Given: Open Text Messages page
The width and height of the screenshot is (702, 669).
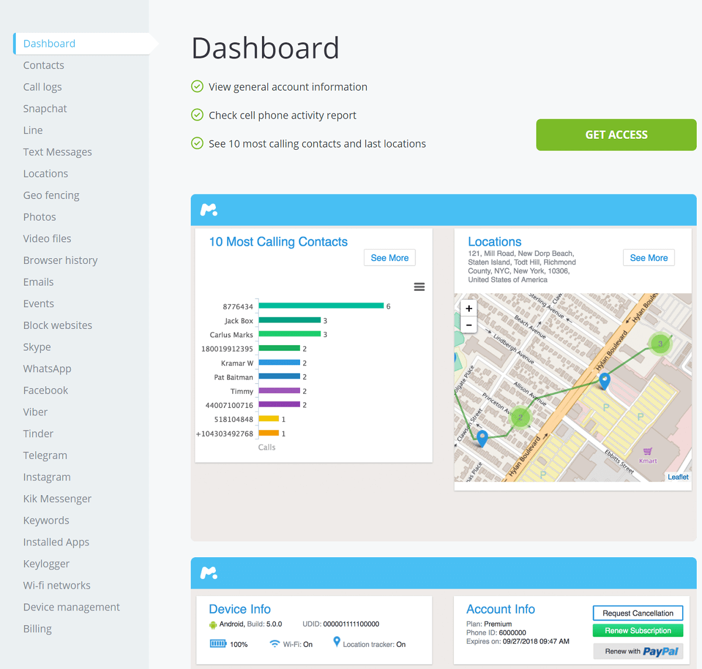Looking at the screenshot, I should (57, 152).
